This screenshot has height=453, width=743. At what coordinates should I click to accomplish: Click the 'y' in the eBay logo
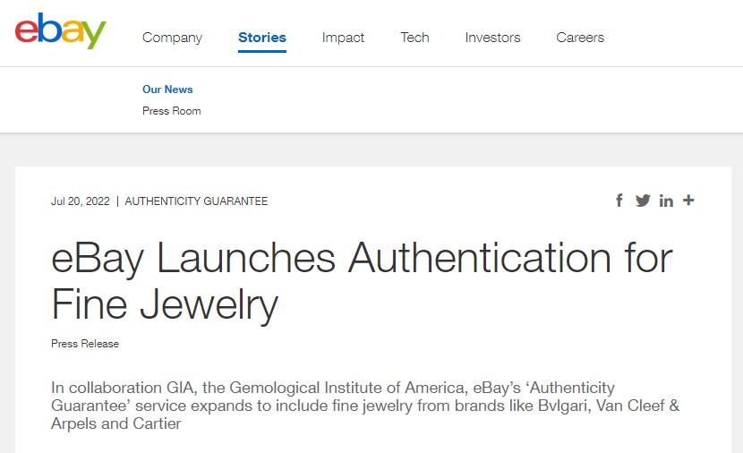pyautogui.click(x=95, y=35)
